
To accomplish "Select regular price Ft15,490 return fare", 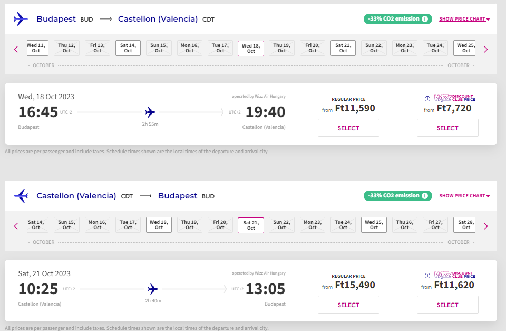I will point(348,305).
